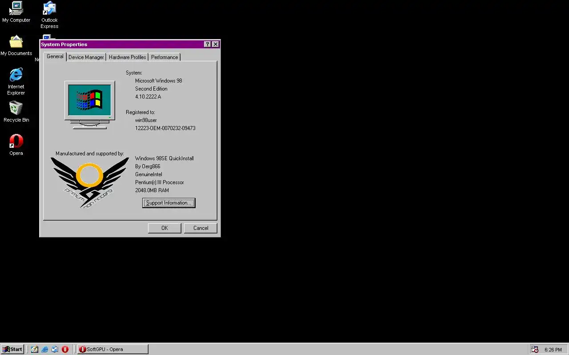
Task: Click the Task Scheduler tray icon
Action: point(535,349)
